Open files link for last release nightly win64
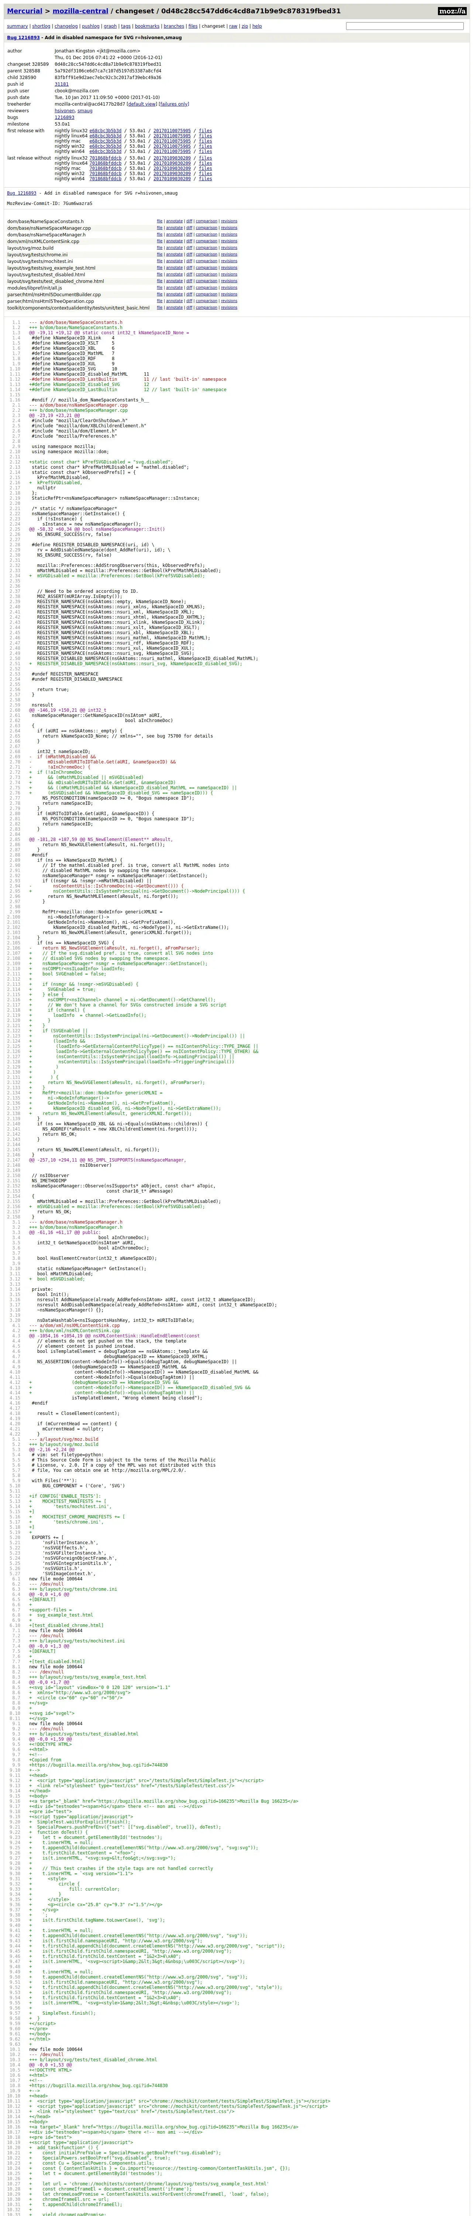 coord(206,179)
